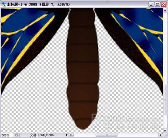Click the vertical scrollbar up arrow
The image size is (168, 138).
pyautogui.click(x=165, y=10)
